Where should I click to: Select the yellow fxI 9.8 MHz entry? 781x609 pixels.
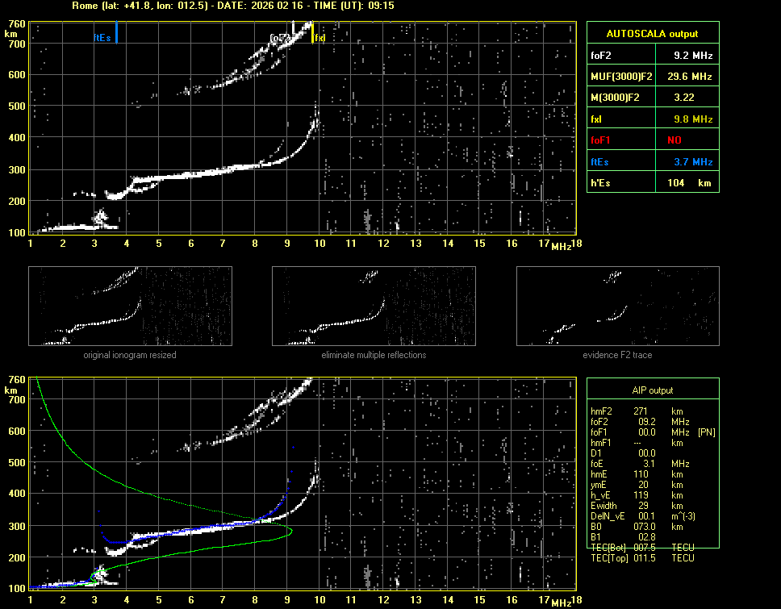(x=652, y=119)
